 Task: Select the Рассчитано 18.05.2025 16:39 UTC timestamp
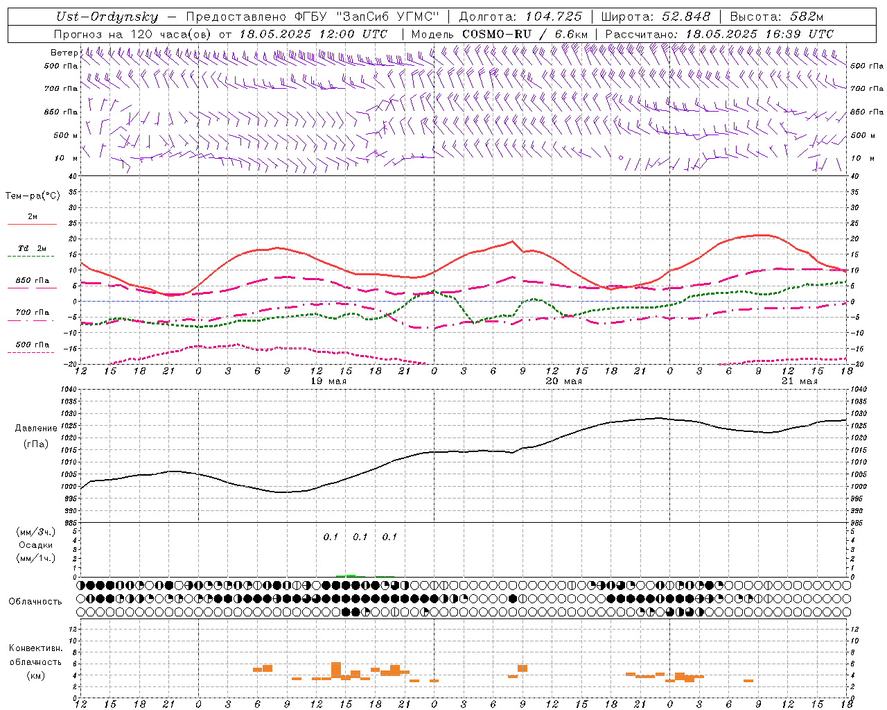coord(719,34)
